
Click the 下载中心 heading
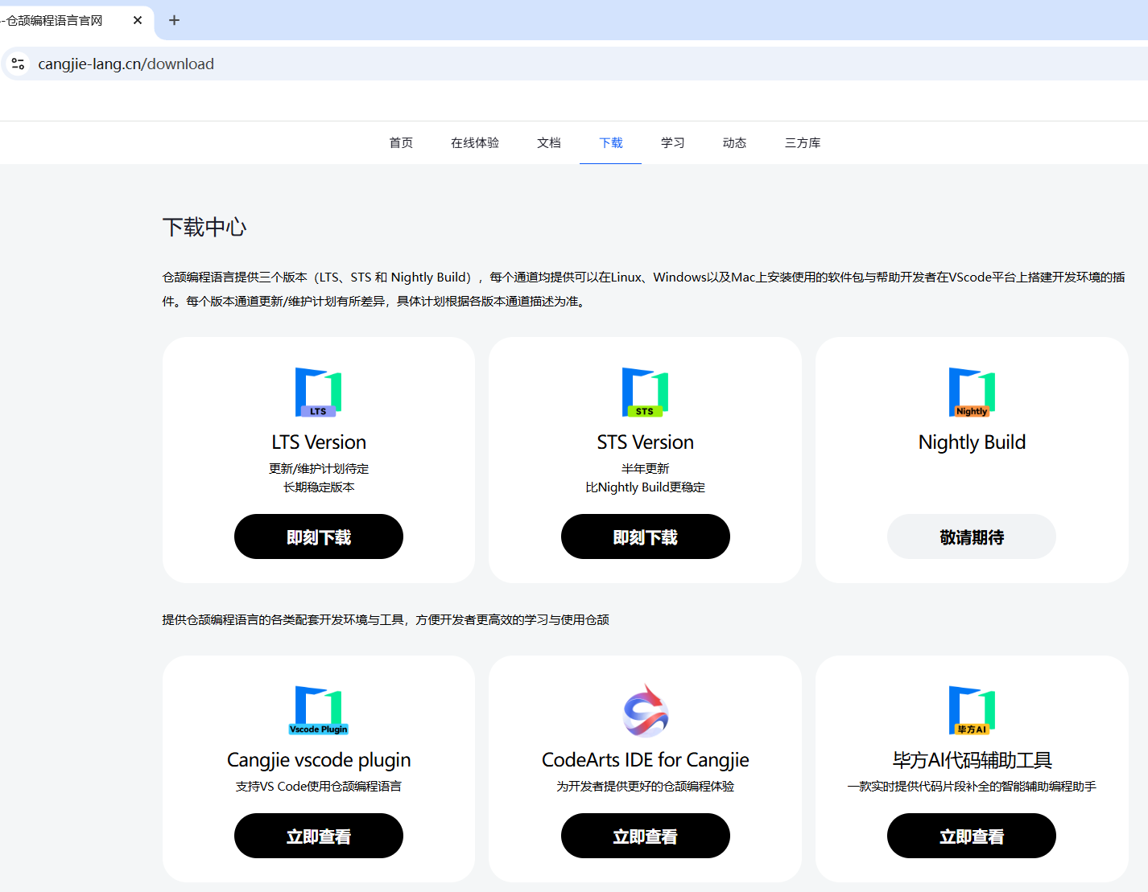(x=204, y=227)
